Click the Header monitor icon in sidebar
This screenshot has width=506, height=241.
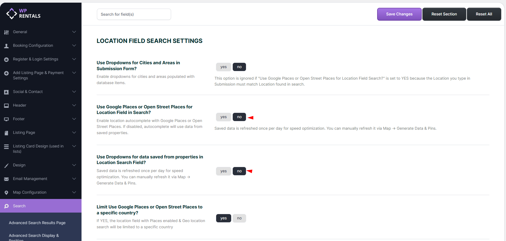6,106
